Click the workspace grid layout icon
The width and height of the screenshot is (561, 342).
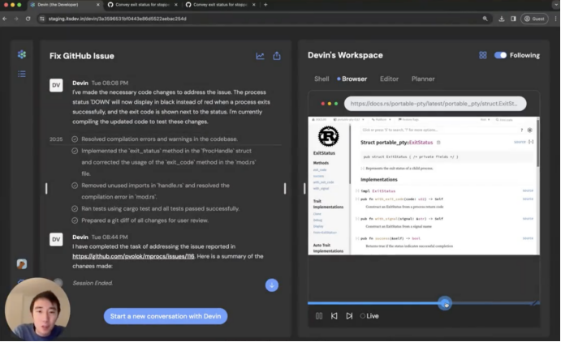tap(483, 55)
